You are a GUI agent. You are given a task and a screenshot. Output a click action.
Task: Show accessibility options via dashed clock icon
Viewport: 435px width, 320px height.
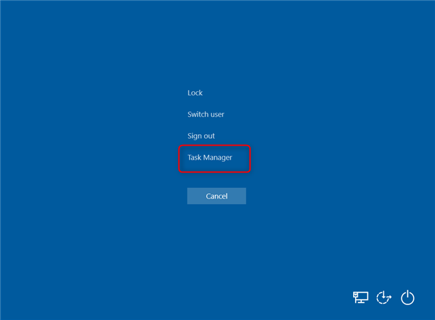point(383,298)
